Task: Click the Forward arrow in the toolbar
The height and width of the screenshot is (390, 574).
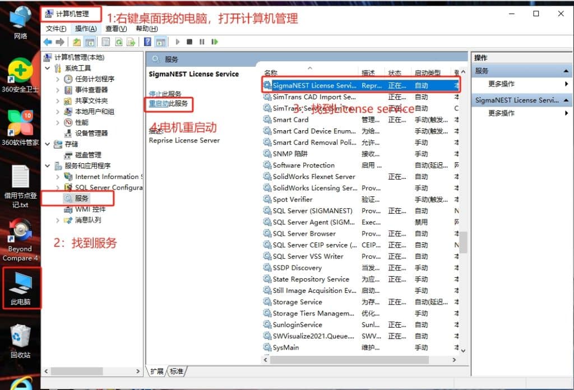Action: click(x=59, y=42)
